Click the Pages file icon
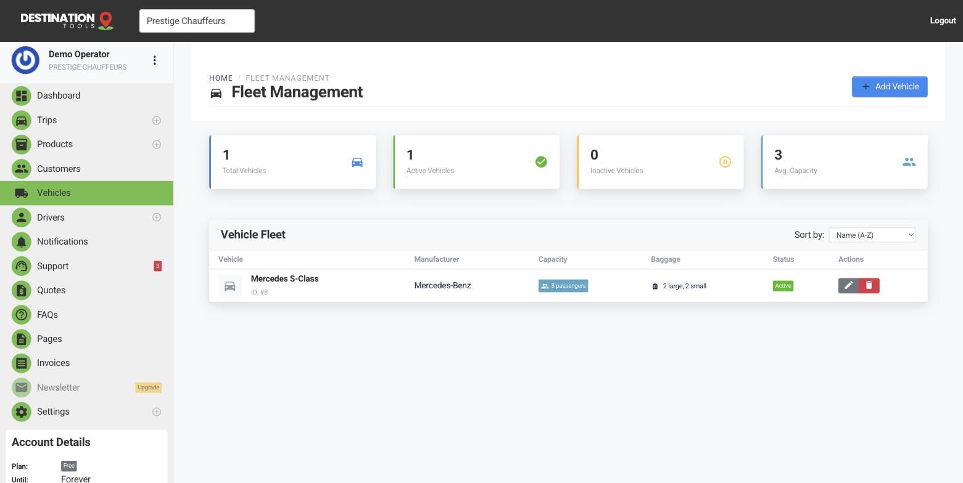This screenshot has height=483, width=963. click(x=22, y=339)
